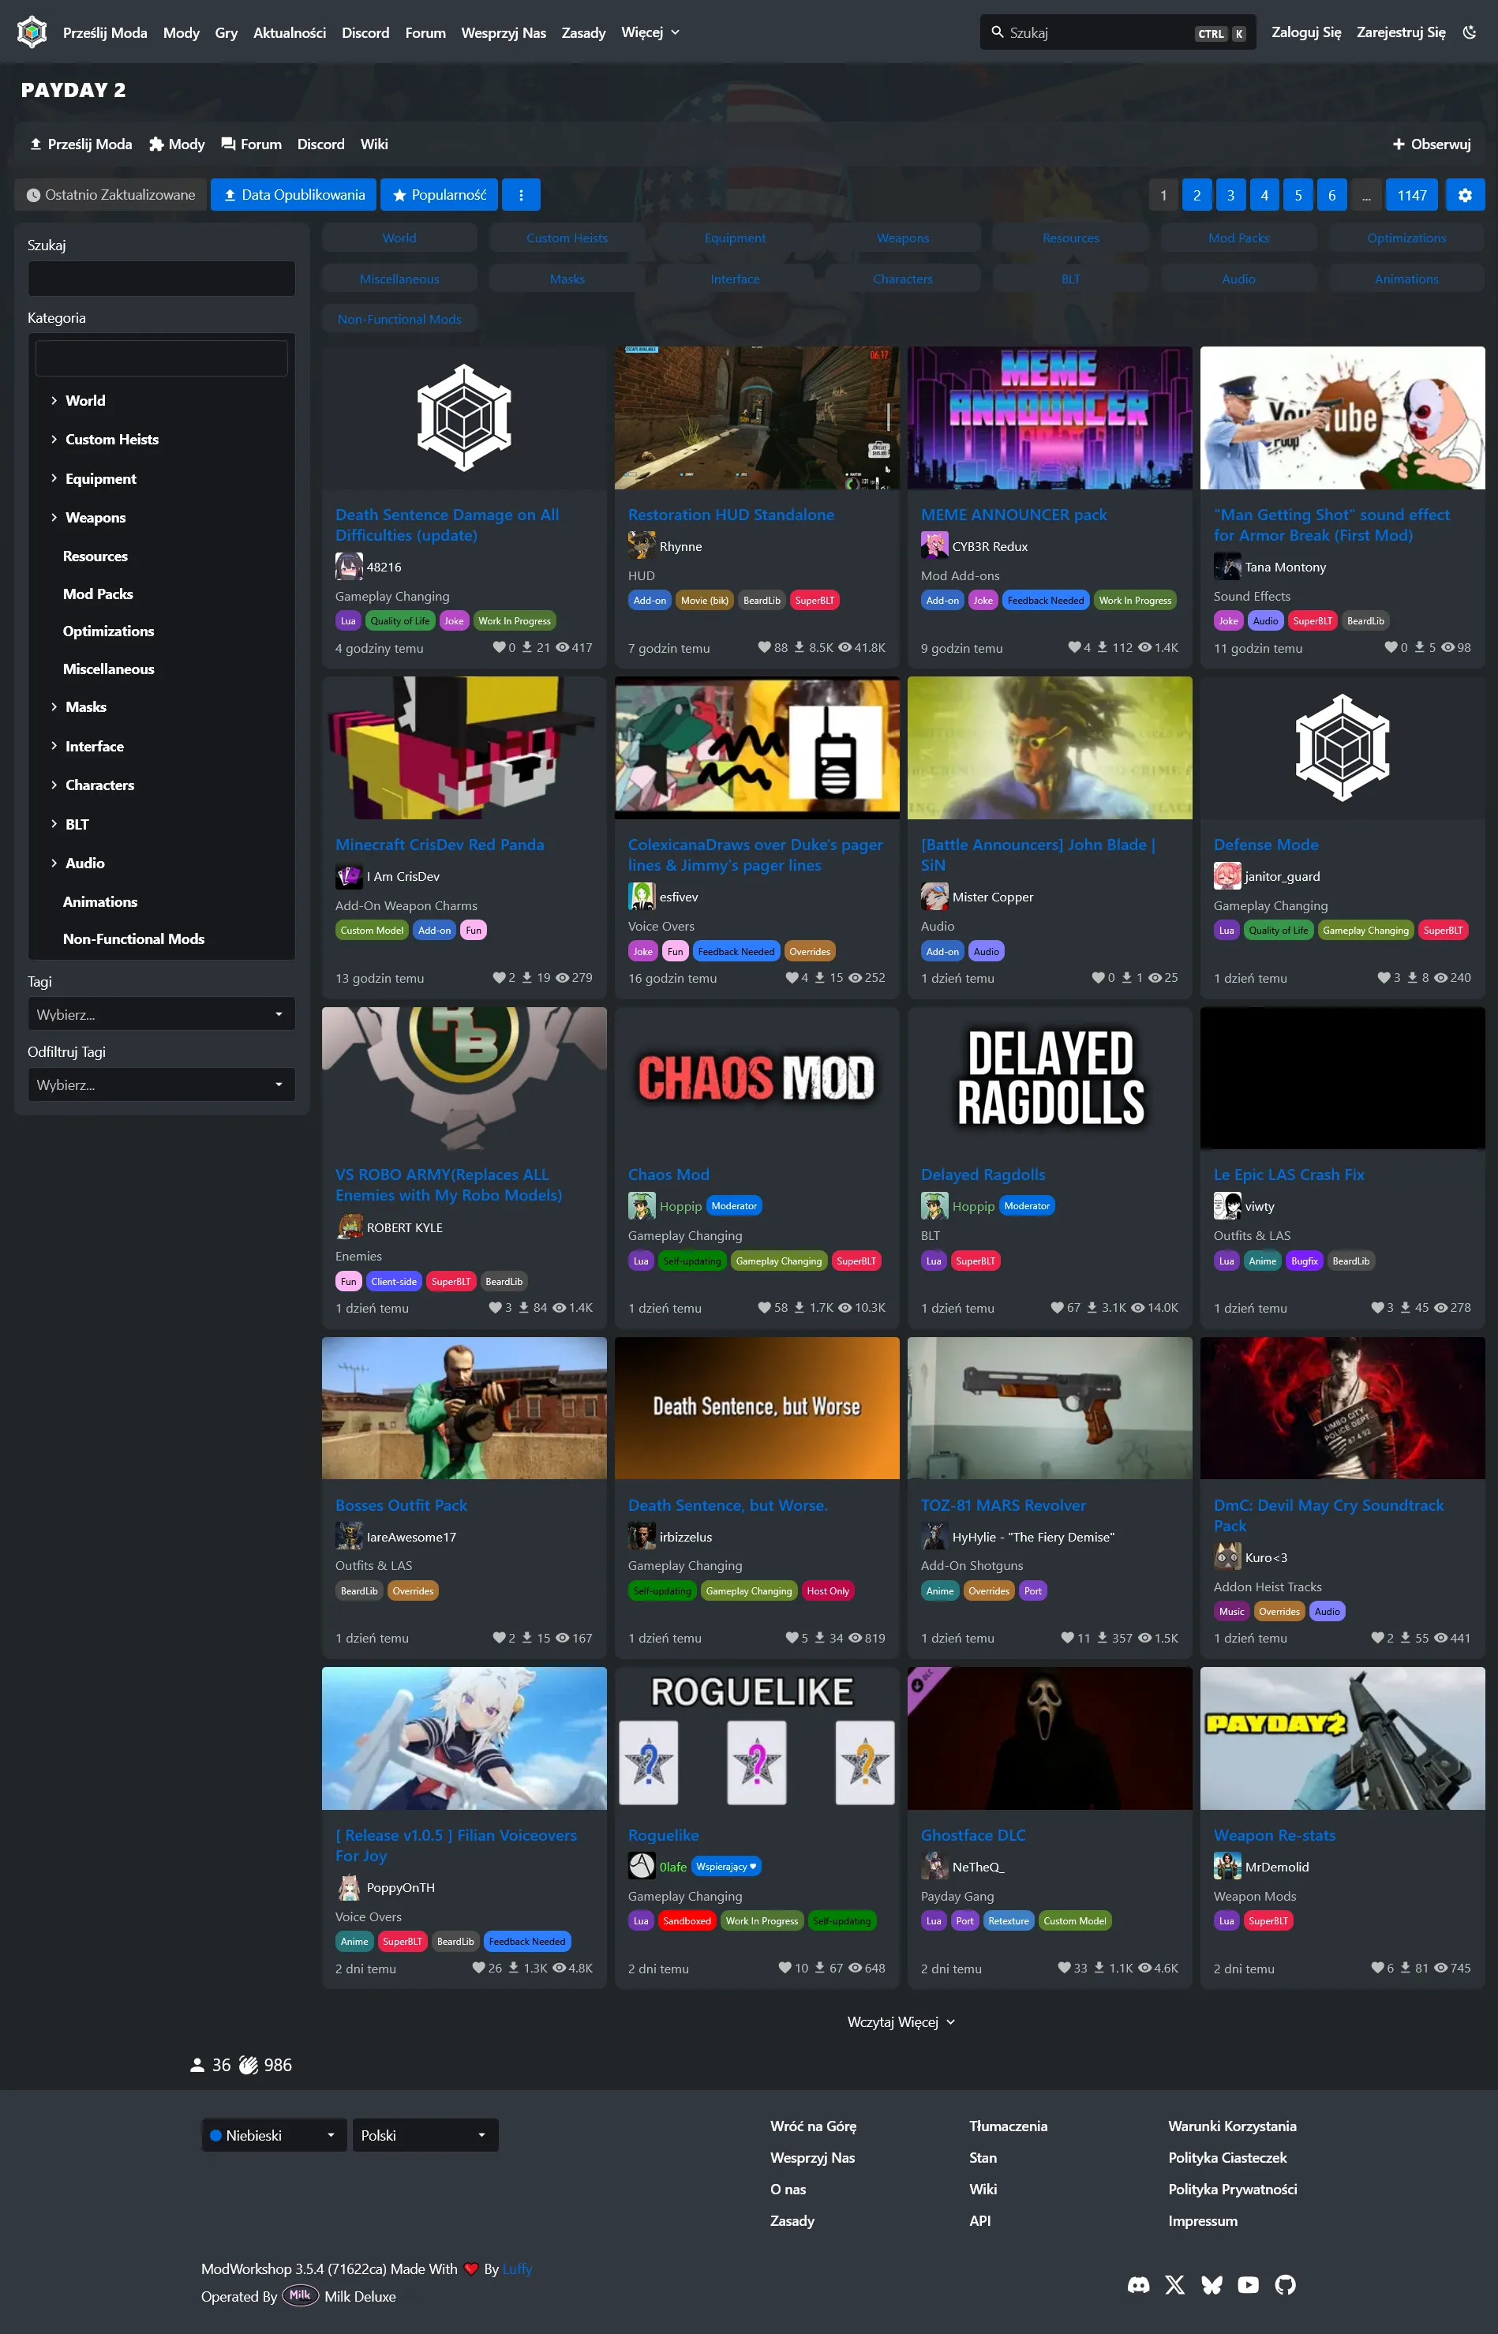
Task: Click Zarejestruj Się to register
Action: (x=1401, y=32)
